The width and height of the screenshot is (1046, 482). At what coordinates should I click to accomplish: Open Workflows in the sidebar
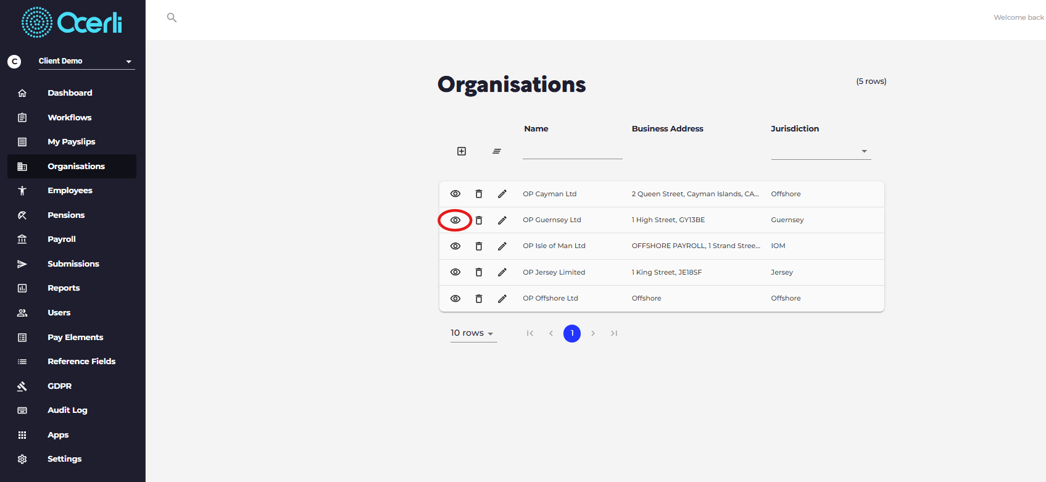pos(72,117)
